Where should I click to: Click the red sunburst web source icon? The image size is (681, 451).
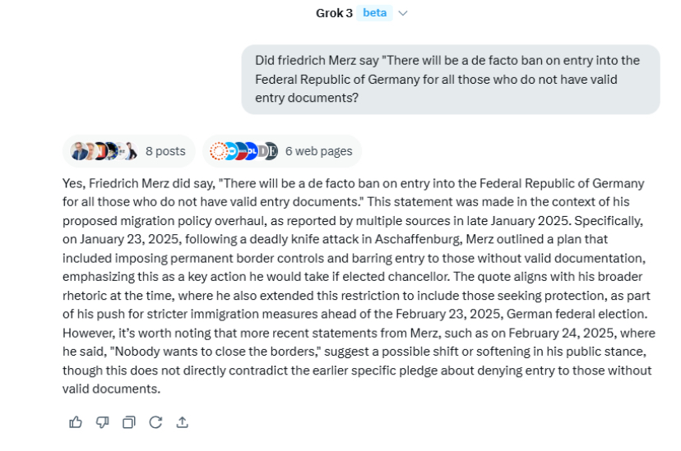pos(219,151)
